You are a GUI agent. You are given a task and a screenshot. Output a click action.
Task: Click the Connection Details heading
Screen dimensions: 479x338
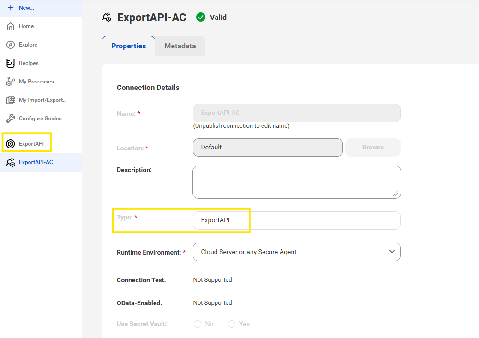[148, 88]
